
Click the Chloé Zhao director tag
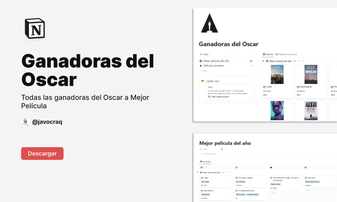[x=206, y=195]
